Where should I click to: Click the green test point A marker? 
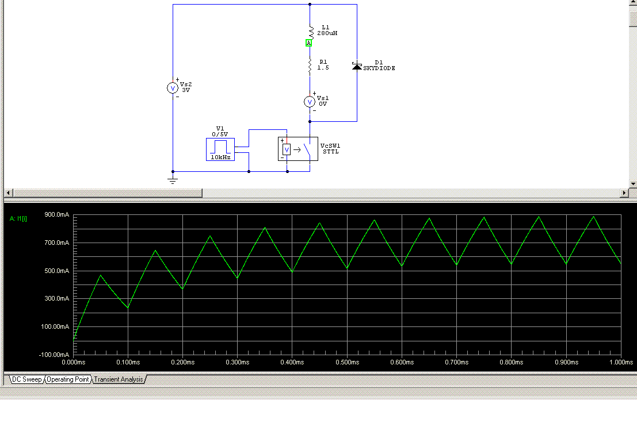tap(309, 43)
